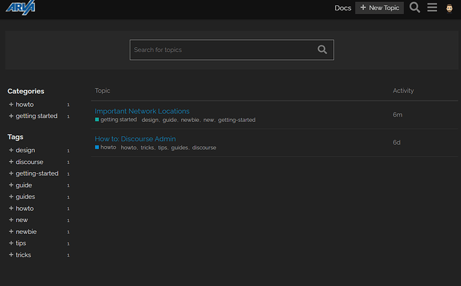Click plus icon beside newbie tag
This screenshot has width=461, height=286.
click(11, 231)
